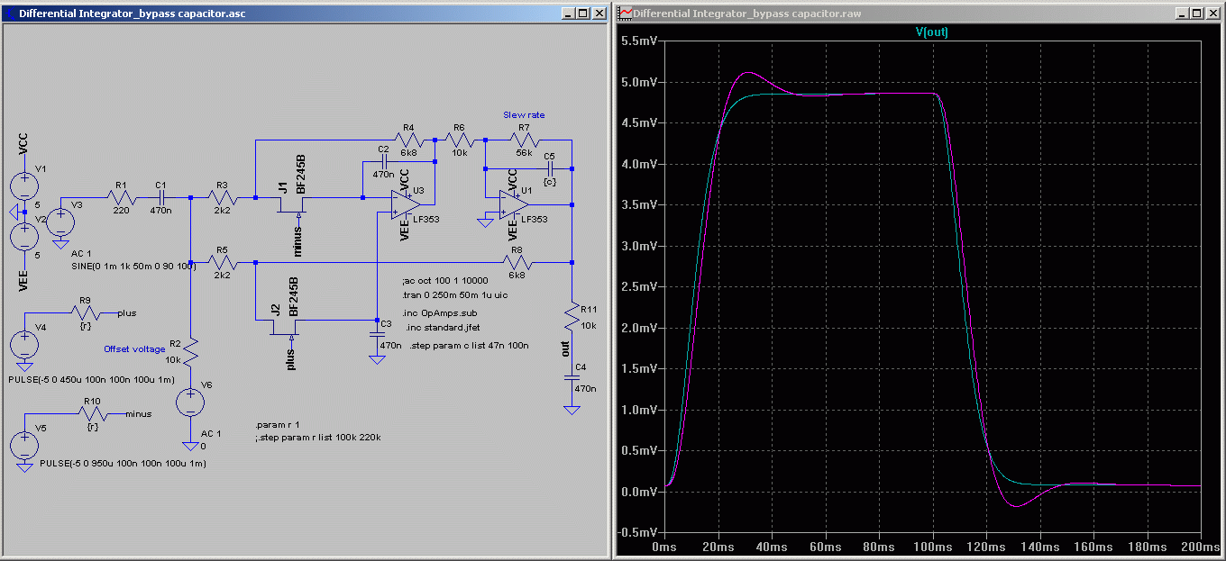Select the J2 BF245B JFET symbol
The height and width of the screenshot is (561, 1226).
[283, 330]
